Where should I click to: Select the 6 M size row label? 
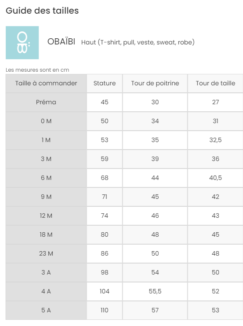(x=46, y=178)
